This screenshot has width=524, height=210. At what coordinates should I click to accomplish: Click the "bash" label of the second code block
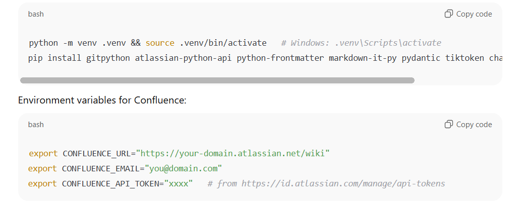click(36, 125)
